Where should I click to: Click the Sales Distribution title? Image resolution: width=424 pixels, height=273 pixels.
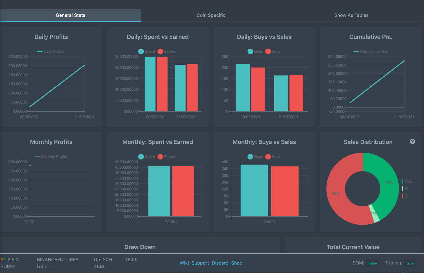[368, 142]
